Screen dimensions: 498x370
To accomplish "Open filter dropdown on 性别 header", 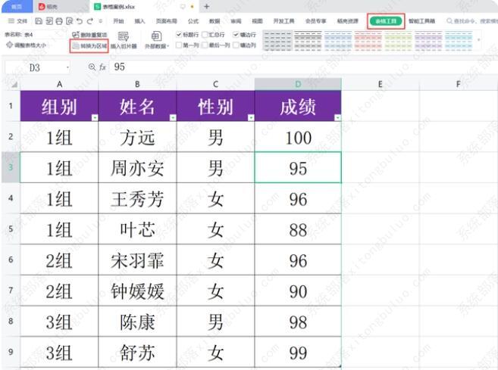I will pyautogui.click(x=249, y=118).
